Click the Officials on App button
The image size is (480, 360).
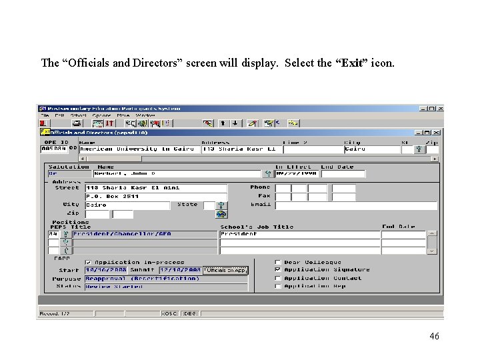click(x=225, y=270)
